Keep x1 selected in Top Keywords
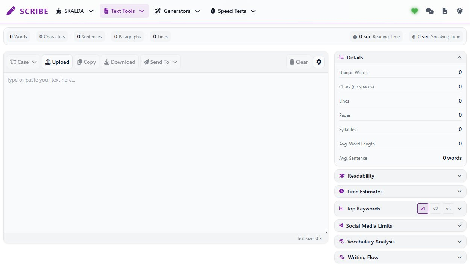470x269 pixels. tap(423, 209)
